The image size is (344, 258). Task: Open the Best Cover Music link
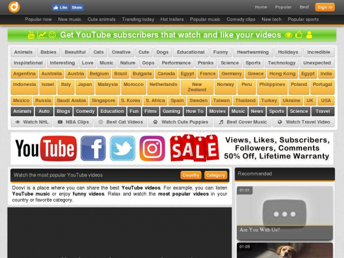[x=243, y=122]
